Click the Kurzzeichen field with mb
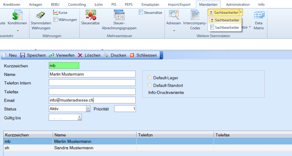 pos(64,66)
